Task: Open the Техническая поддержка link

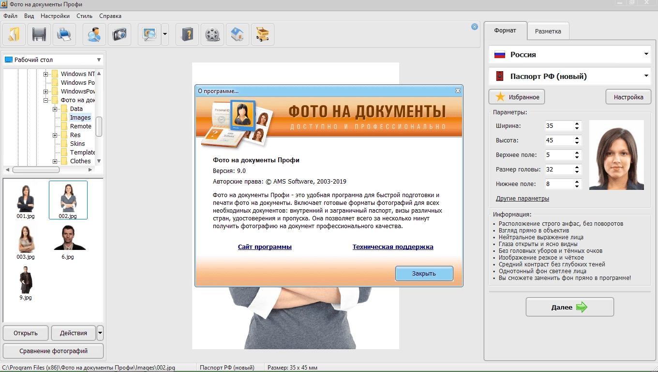Action: coord(393,247)
